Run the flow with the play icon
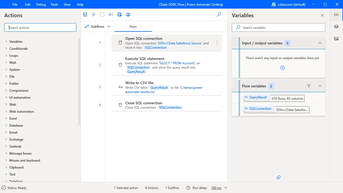 [94, 15]
